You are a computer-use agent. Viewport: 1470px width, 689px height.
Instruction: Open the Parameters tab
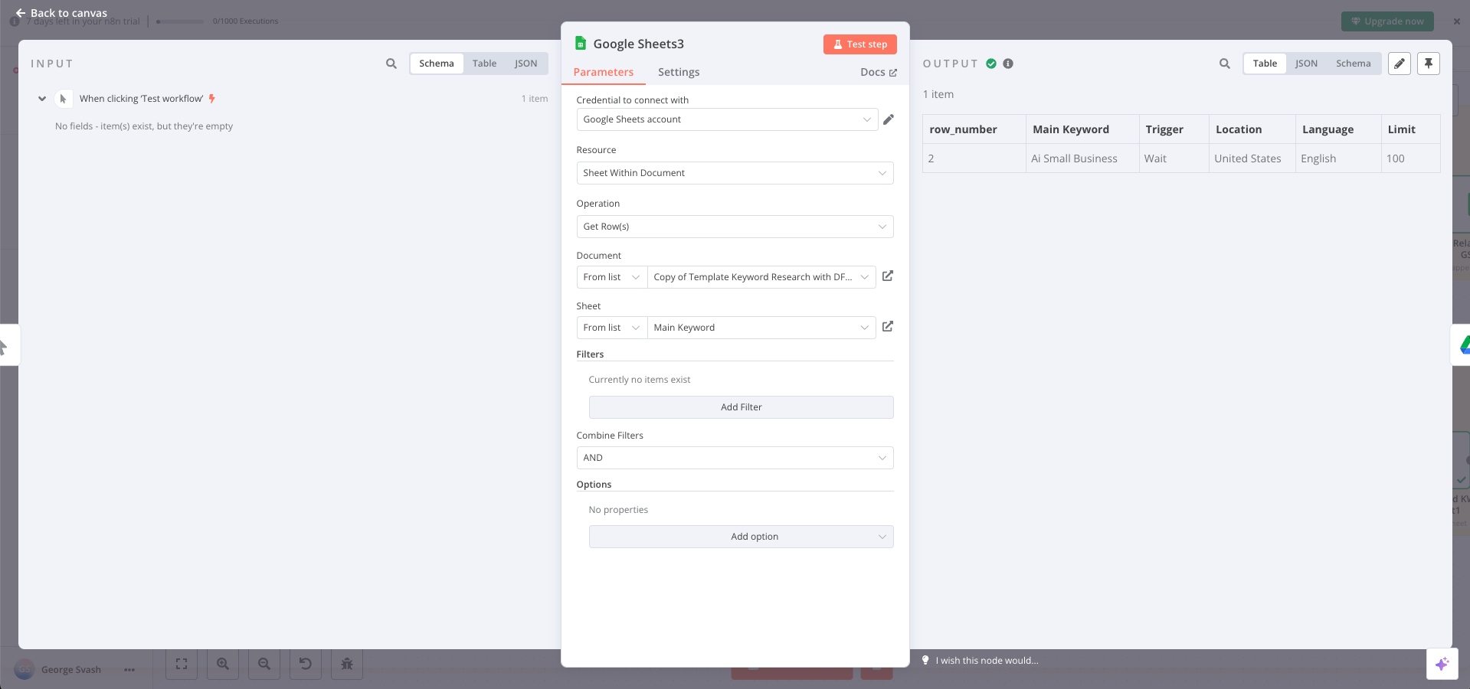coord(604,72)
